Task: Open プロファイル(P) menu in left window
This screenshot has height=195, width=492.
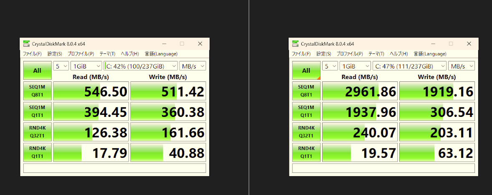Action: pos(81,54)
